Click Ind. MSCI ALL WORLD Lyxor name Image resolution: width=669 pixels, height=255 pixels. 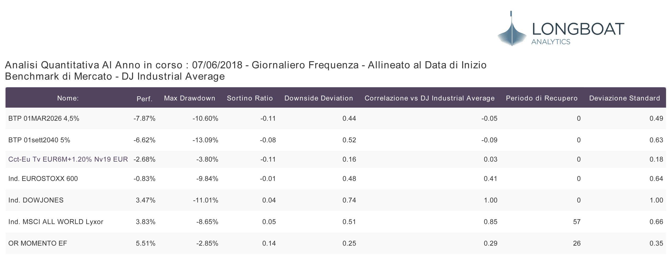[x=56, y=222]
